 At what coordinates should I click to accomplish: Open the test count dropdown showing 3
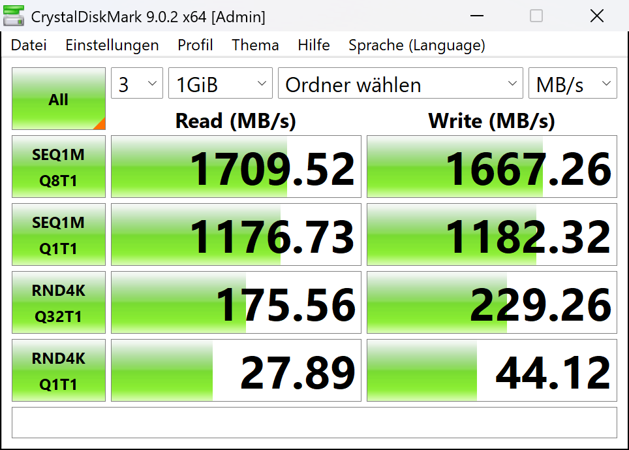137,84
